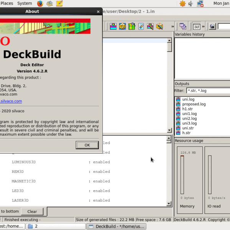Open the Places menu
The width and height of the screenshot is (230, 230).
tap(7, 3)
